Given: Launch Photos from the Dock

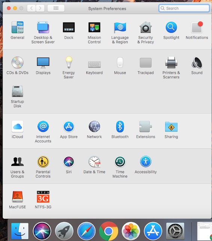Looking at the screenshot, I should (x=131, y=231).
